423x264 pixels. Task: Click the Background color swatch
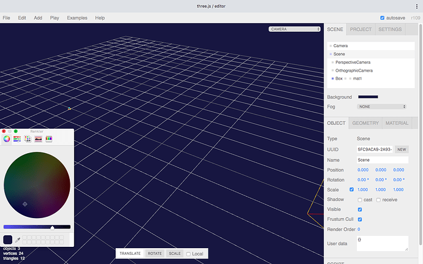[x=368, y=97]
